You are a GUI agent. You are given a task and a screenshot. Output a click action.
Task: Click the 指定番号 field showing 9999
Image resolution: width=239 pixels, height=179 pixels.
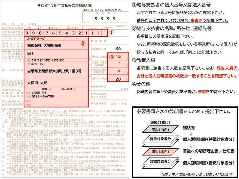[x=106, y=19]
